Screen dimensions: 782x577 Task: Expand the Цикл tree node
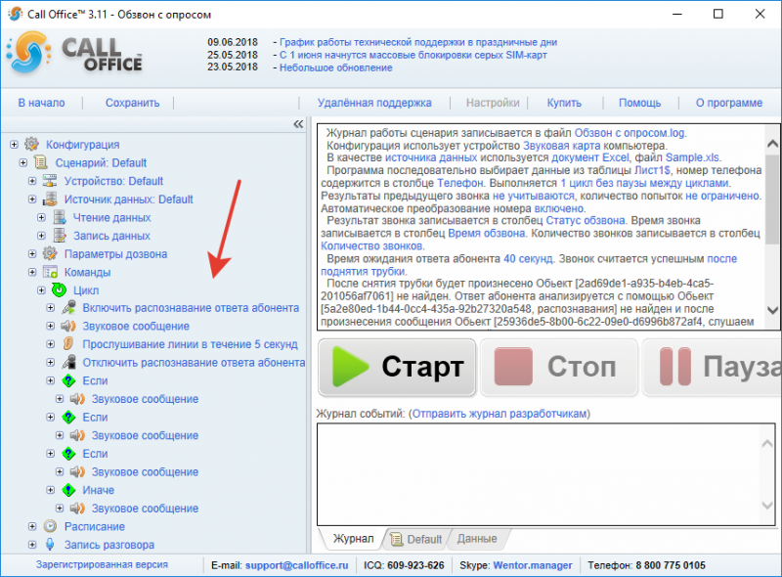41,290
